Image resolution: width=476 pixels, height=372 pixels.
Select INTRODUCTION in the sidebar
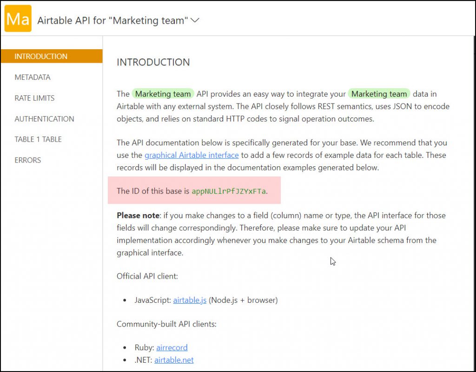(x=41, y=56)
